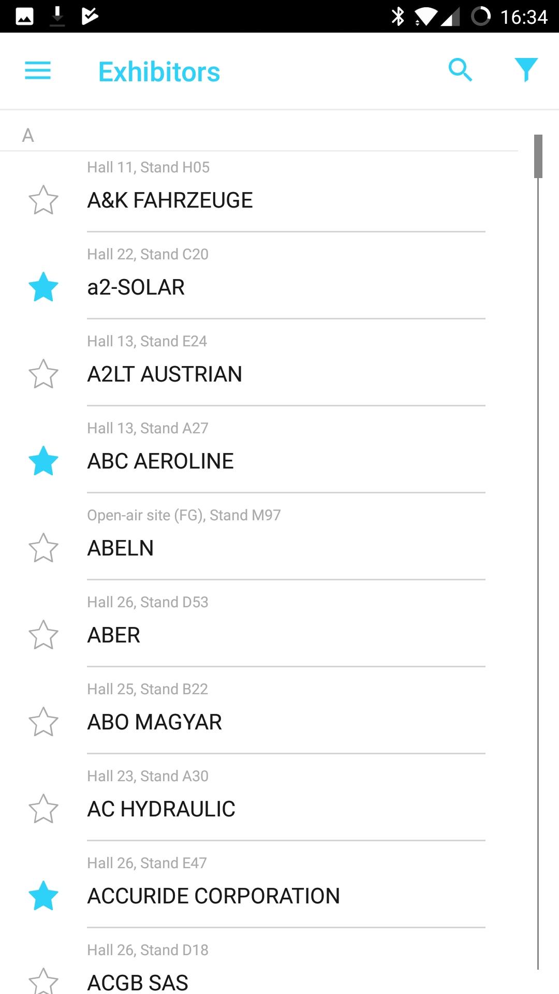The image size is (559, 994).
Task: Favorite A&K FAHRZEUGE with star
Action: 43,200
